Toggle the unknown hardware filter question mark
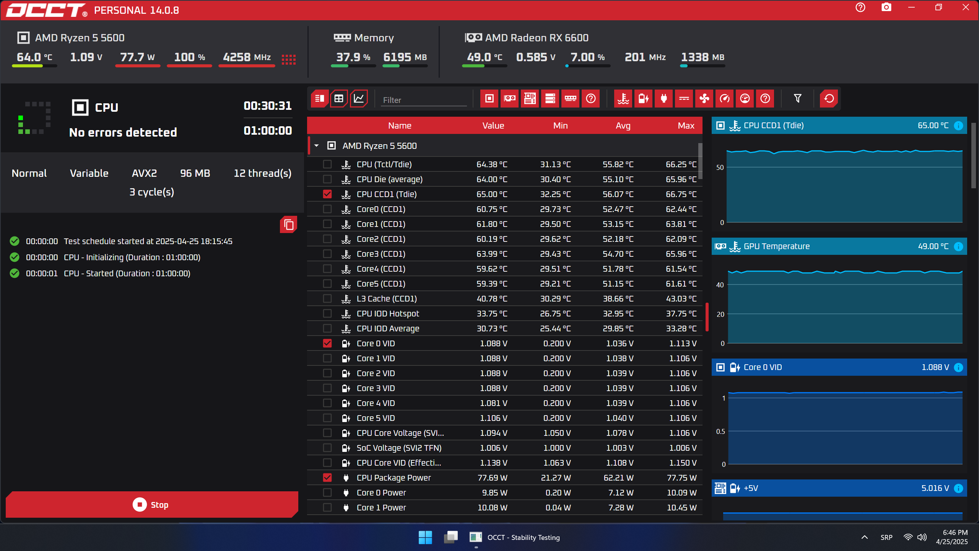 pos(590,99)
